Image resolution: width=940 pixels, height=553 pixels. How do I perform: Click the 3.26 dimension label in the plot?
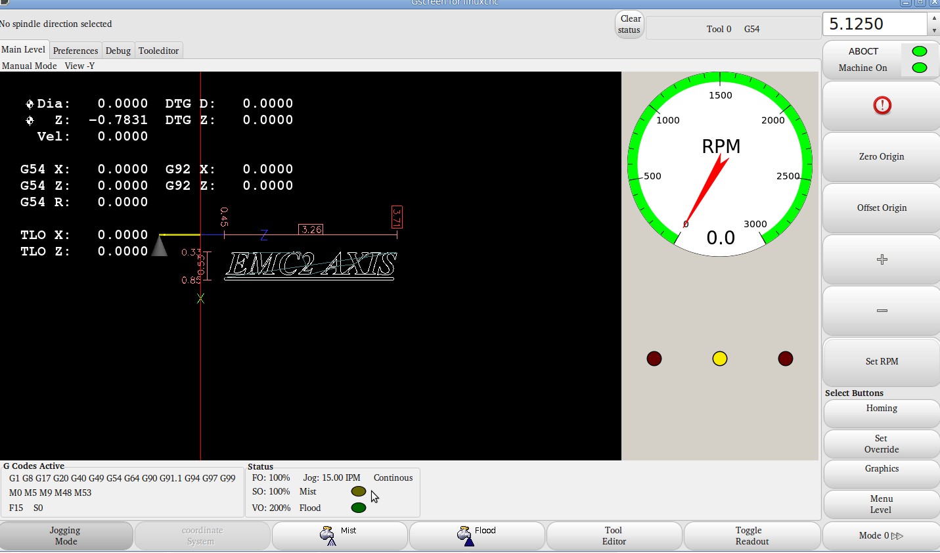point(311,229)
